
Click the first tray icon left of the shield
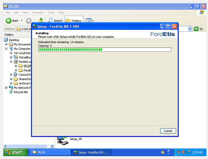[x=178, y=152]
